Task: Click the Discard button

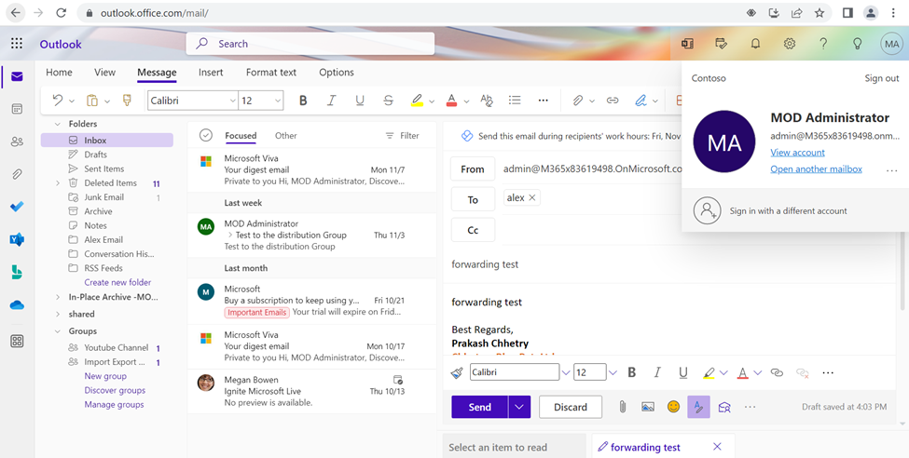Action: click(x=571, y=407)
